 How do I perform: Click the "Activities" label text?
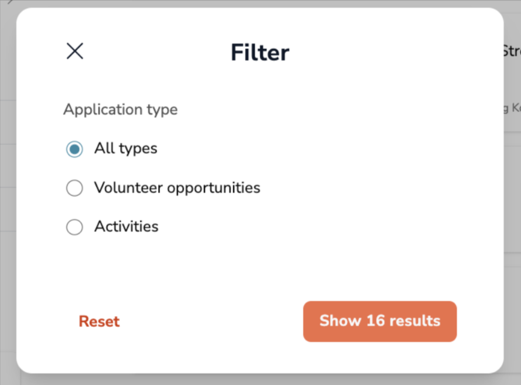pos(126,226)
